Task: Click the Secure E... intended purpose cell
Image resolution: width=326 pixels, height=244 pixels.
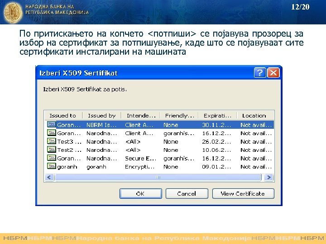Action: [140, 158]
